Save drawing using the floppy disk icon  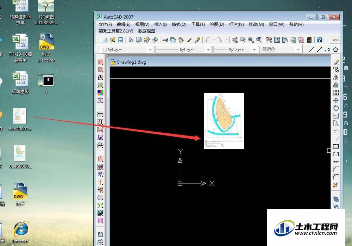120,40
